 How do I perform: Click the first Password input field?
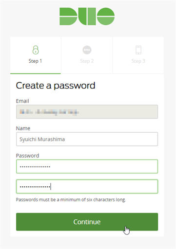tap(87, 166)
